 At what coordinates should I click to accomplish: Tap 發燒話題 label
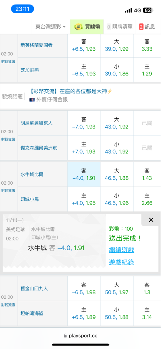coord(12,96)
